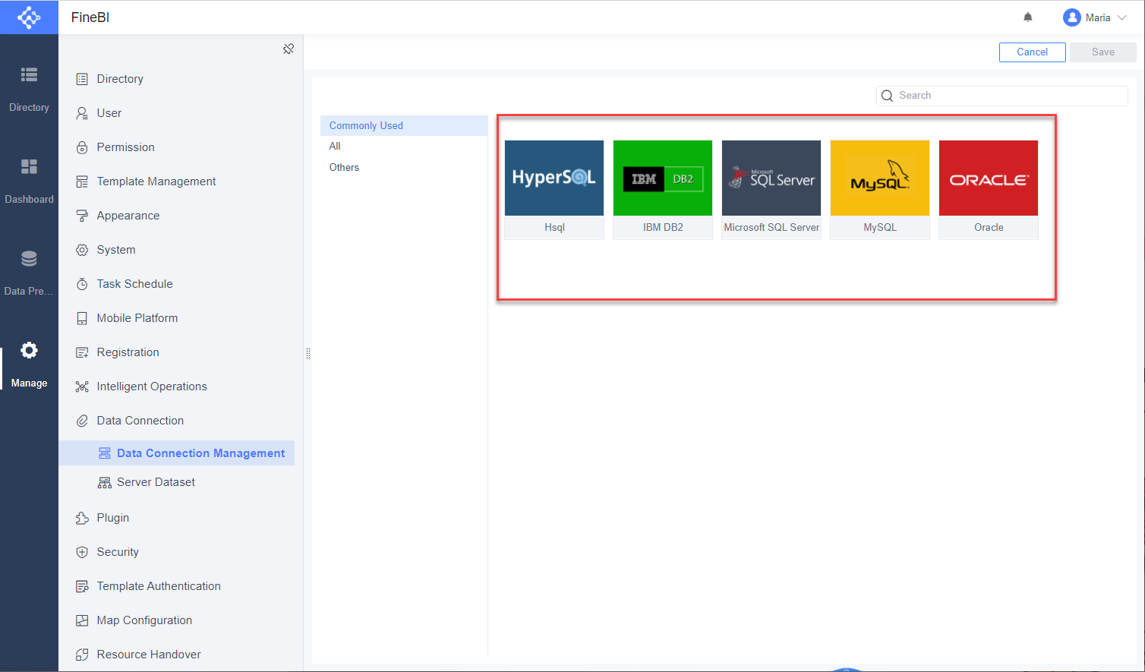Image resolution: width=1145 pixels, height=672 pixels.
Task: Select the Others category tab
Action: click(344, 167)
